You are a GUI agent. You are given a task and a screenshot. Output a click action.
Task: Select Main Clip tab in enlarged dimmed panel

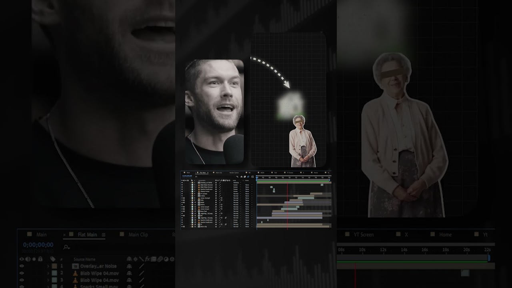(x=138, y=235)
